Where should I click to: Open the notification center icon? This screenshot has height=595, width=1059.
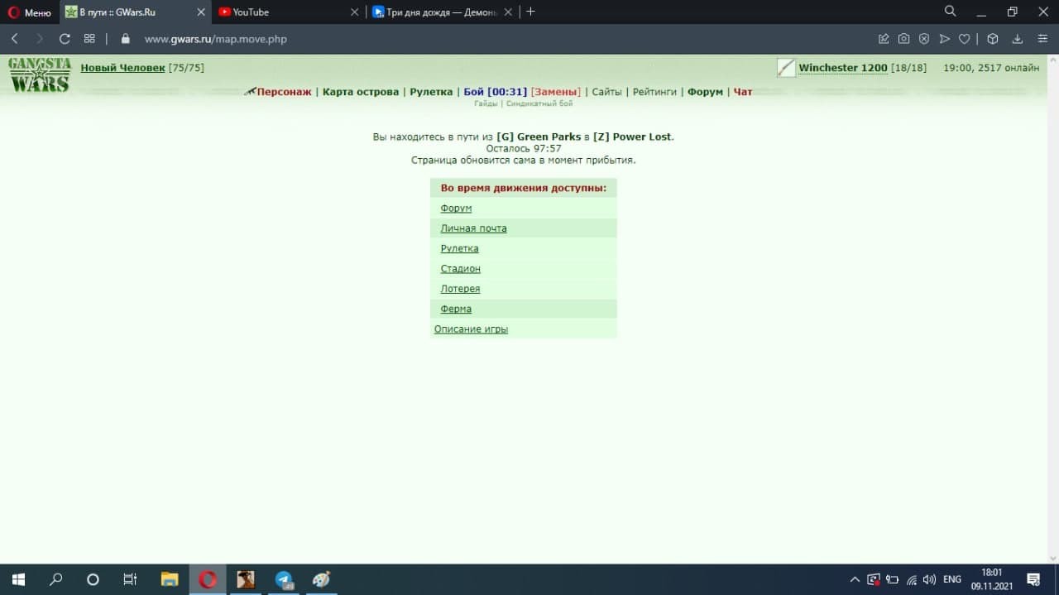click(1033, 579)
